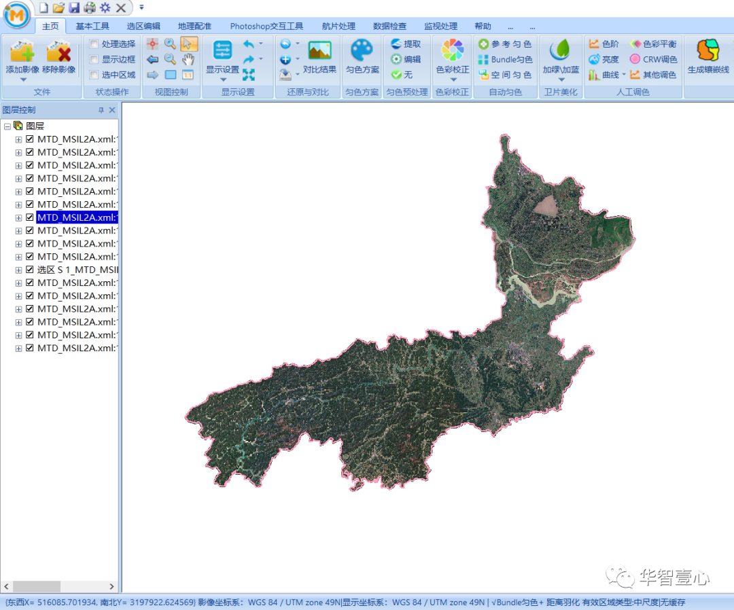The image size is (734, 610).
Task: Click the blue circular restore icon
Action: (x=285, y=44)
